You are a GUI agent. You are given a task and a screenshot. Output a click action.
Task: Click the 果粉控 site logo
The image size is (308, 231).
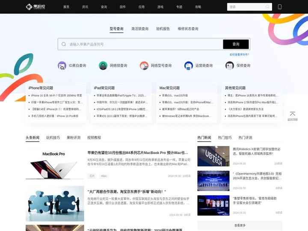click(36, 7)
